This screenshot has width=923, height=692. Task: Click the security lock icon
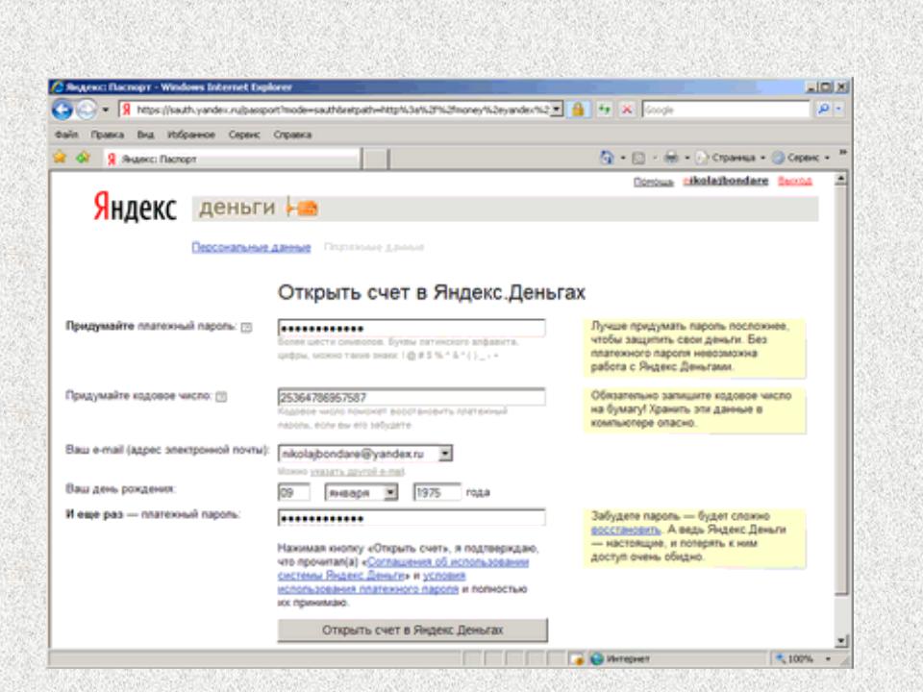[578, 110]
